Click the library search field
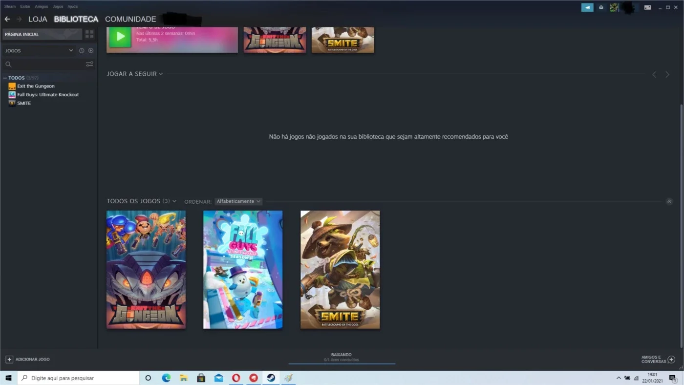Viewport: 684px width, 385px height. [44, 64]
